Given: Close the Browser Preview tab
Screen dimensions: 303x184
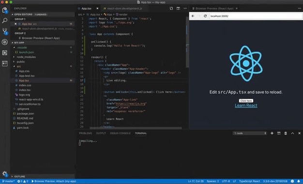Looking at the screenshot, I should point(237,9).
